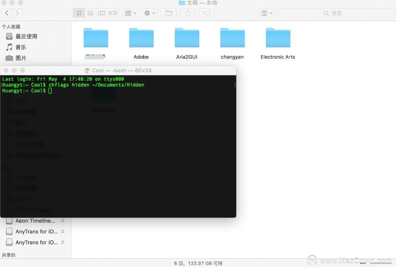Viewport: 396px width, 267px height.
Task: Click the status bar 6 项 available space text
Action: [198, 263]
